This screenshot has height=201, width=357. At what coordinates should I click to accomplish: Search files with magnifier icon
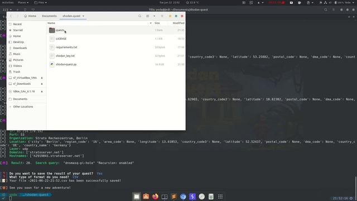click(140, 16)
